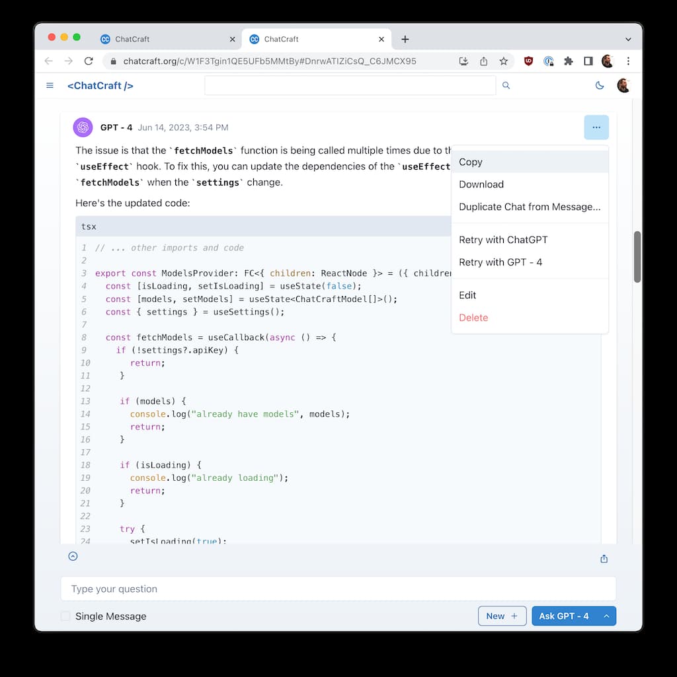Viewport: 677px width, 677px height.
Task: Open the uBlock Origin extension
Action: pyautogui.click(x=528, y=61)
